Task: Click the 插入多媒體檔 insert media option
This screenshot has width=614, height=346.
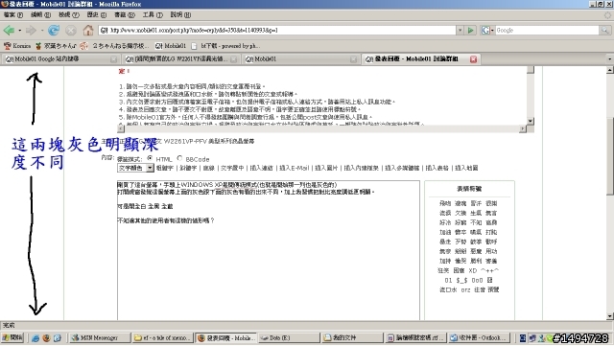Action: [x=402, y=168]
